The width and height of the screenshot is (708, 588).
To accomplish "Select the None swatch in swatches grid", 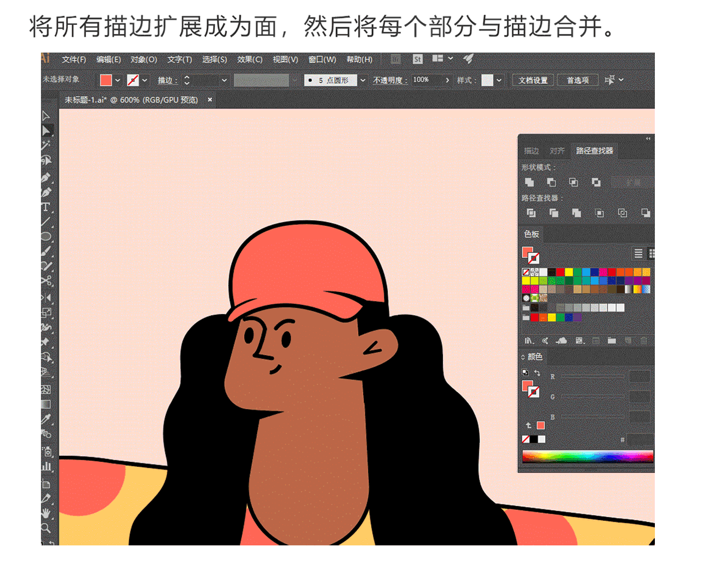I will (525, 272).
